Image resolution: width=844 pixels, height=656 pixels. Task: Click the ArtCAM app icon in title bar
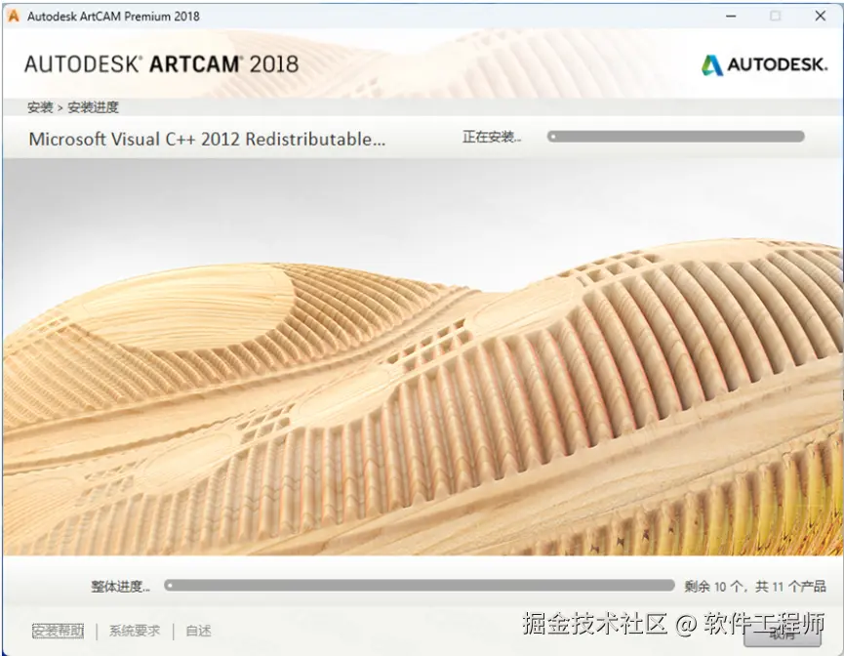click(x=13, y=17)
